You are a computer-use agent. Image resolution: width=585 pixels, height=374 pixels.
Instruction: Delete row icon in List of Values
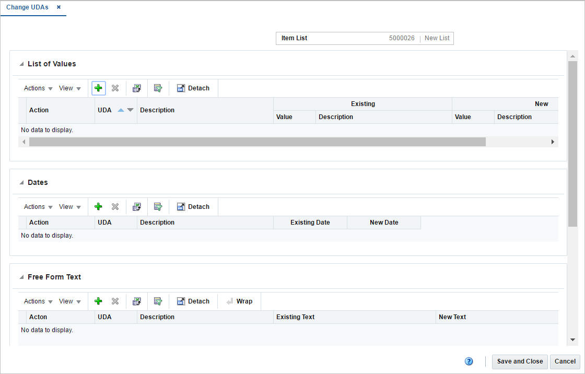pos(115,88)
